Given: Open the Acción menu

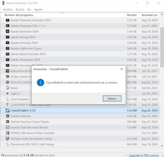Looking at the screenshot, I should (x=20, y=10).
